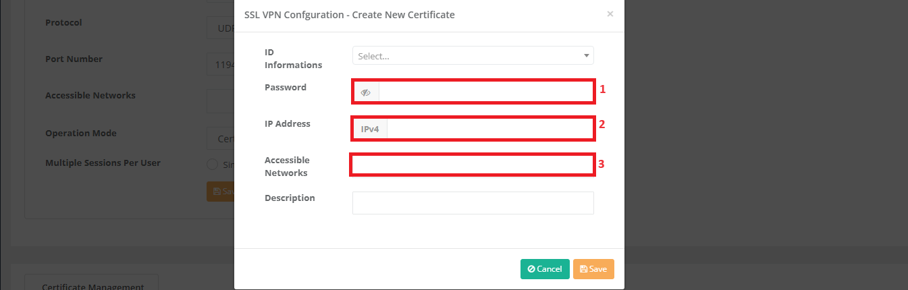Click the Password field label
The width and height of the screenshot is (908, 290).
coord(285,87)
